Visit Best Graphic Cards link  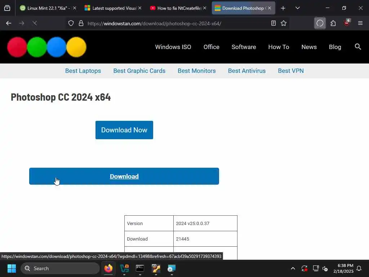point(139,71)
